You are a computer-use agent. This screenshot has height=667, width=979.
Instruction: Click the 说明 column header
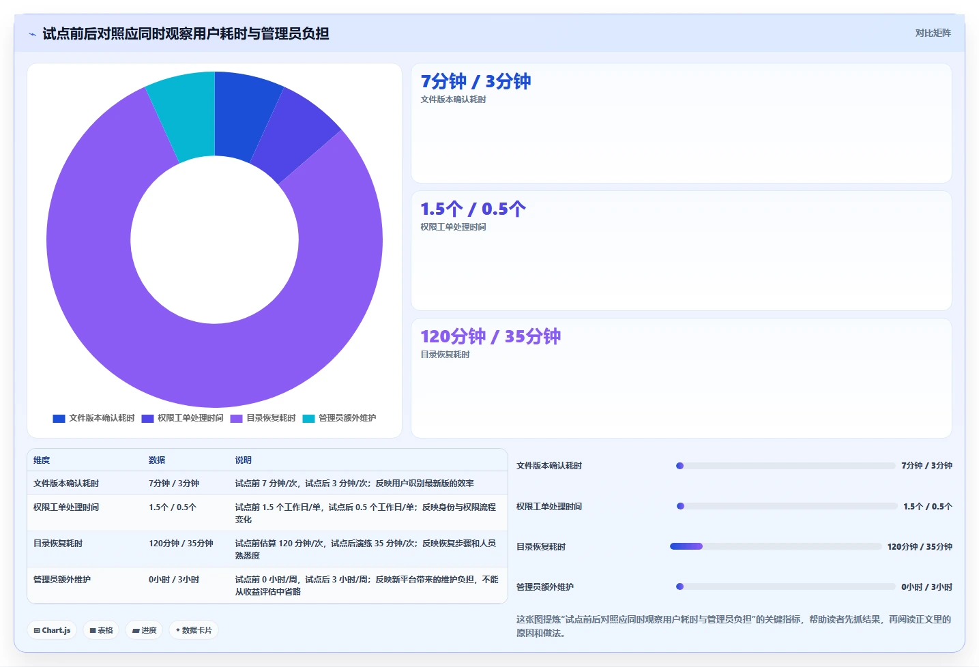(x=244, y=460)
